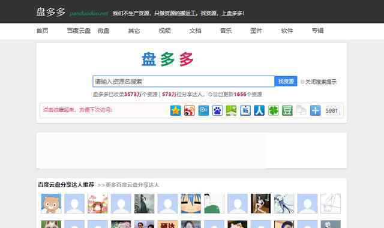
Task: Copy the page link with the document icon
Action: pos(301,110)
